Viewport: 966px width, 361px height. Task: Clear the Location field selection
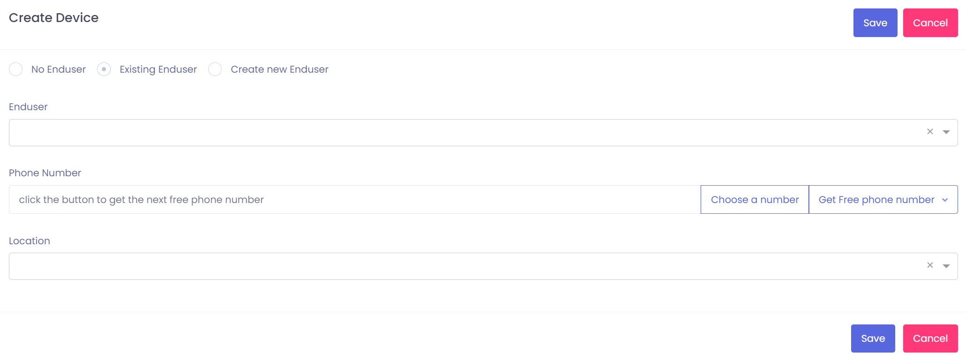[x=930, y=265]
